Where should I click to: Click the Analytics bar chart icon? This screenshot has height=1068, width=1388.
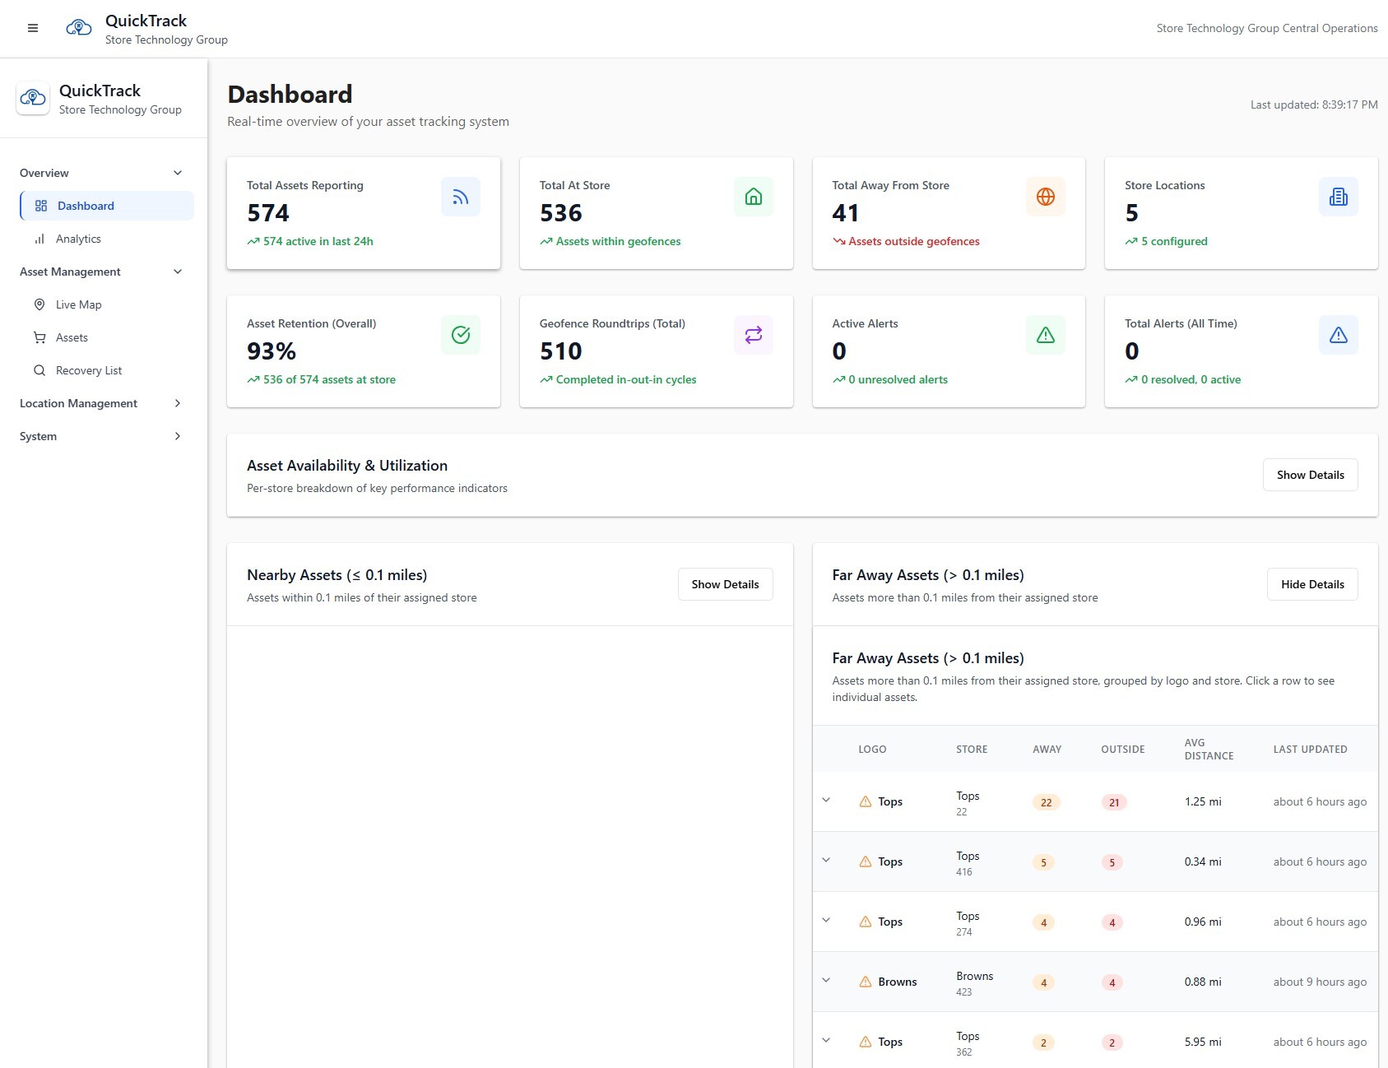[39, 239]
